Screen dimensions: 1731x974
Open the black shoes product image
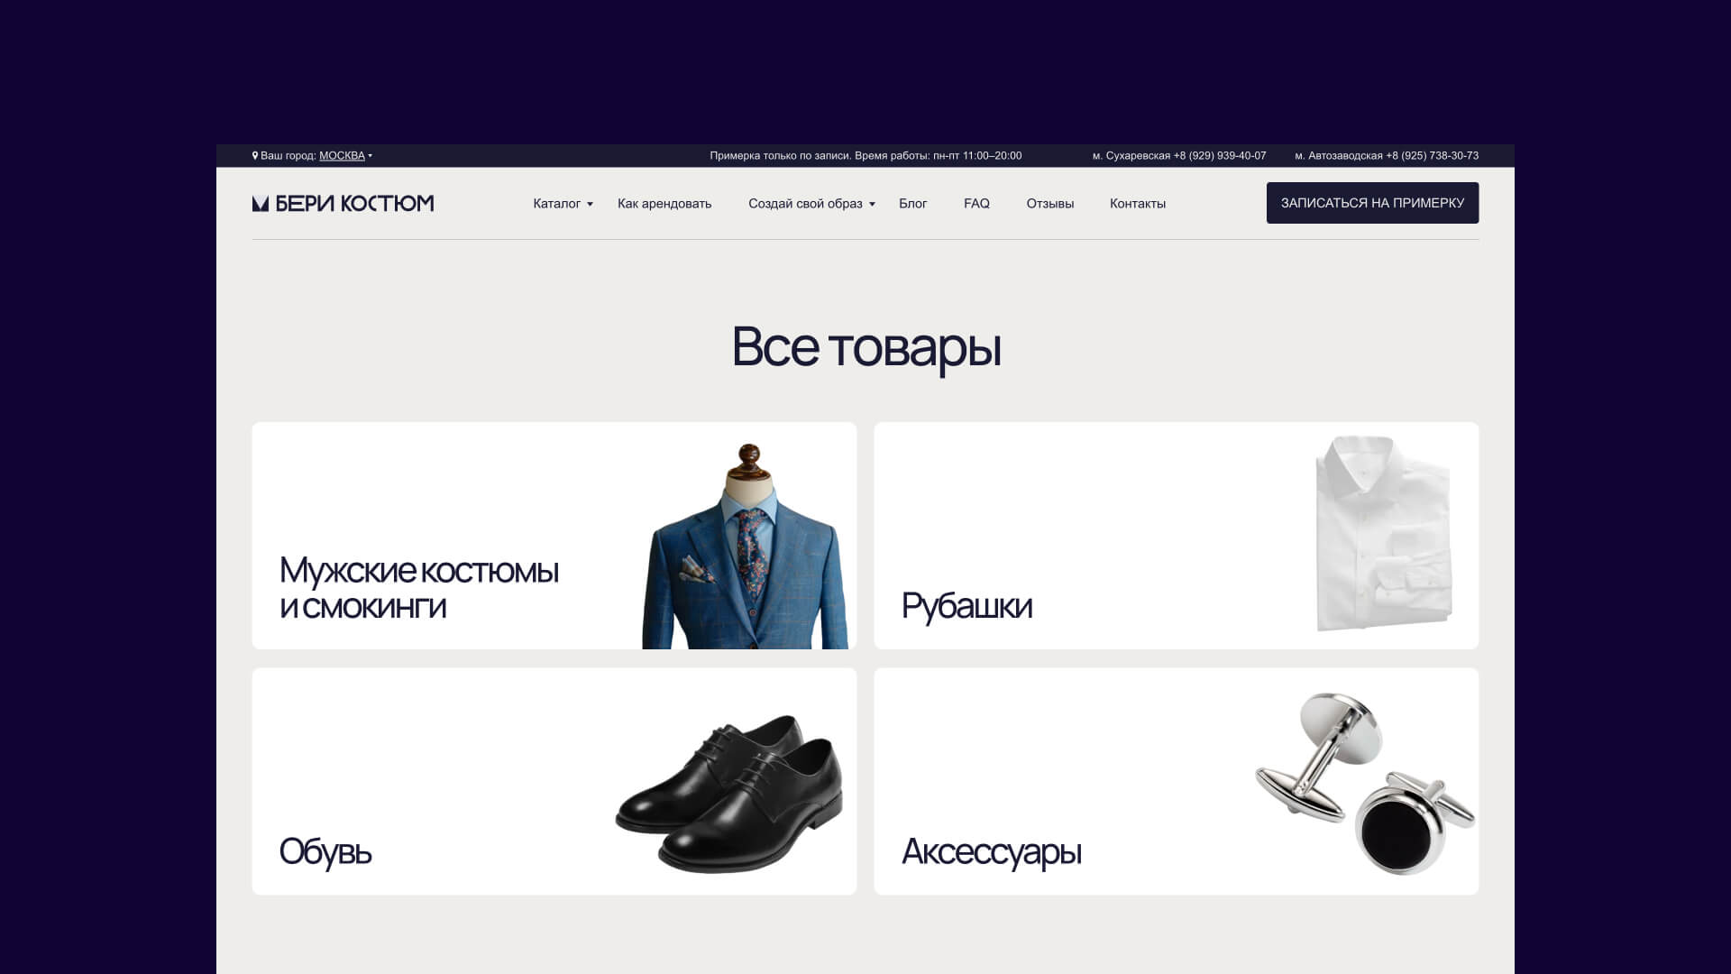point(729,794)
